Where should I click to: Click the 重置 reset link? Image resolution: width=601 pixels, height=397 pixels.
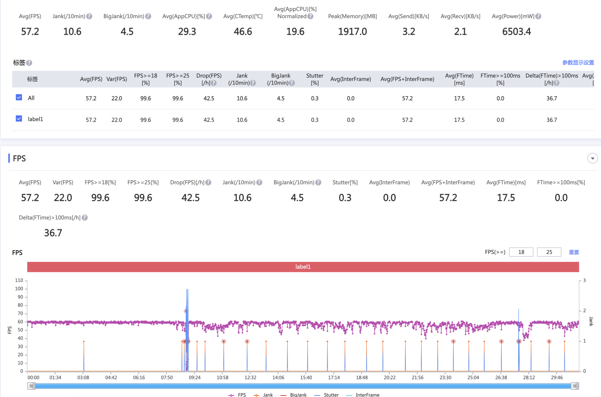click(x=573, y=252)
